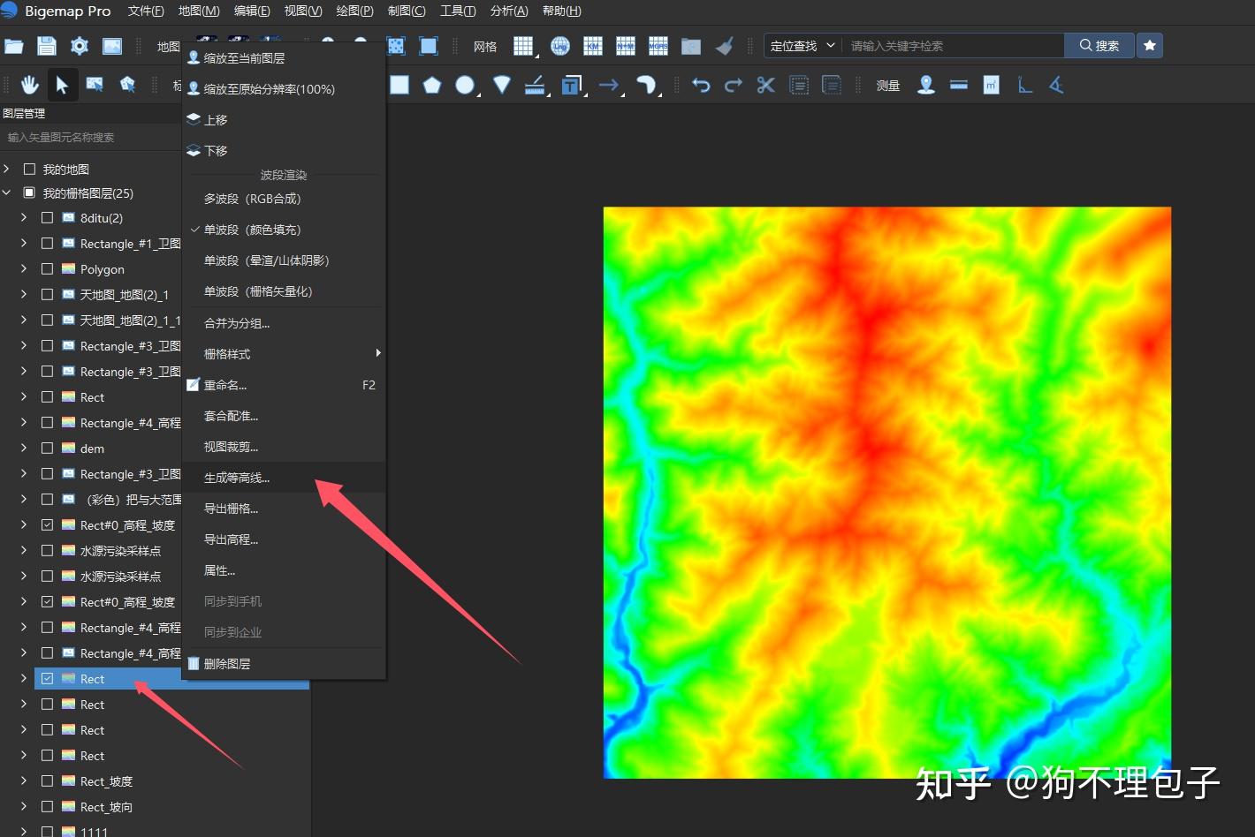Screen dimensions: 1255x837
Task: Select the draw pentagon polygon tool
Action: 431,85
